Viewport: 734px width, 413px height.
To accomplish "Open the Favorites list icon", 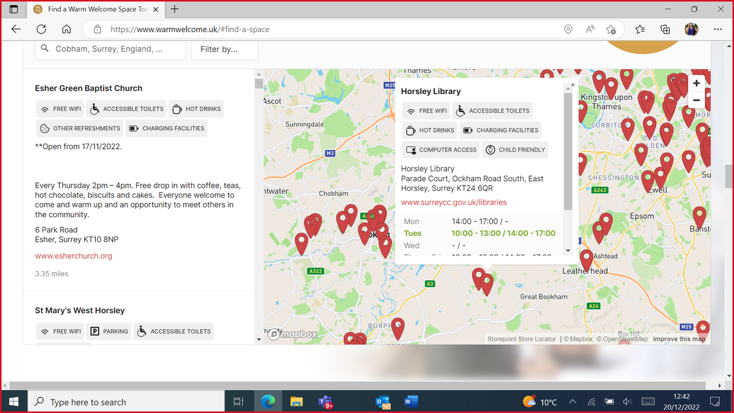I will 640,30.
